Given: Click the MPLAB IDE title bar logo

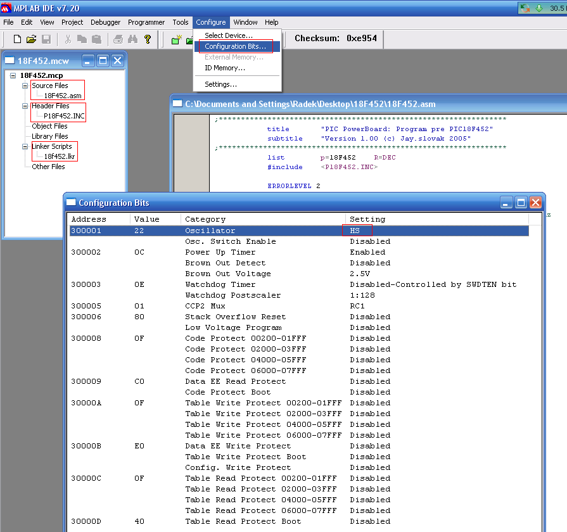Looking at the screenshot, I should 6,8.
